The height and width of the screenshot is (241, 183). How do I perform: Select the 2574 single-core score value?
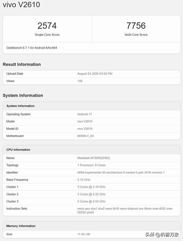[47, 26]
